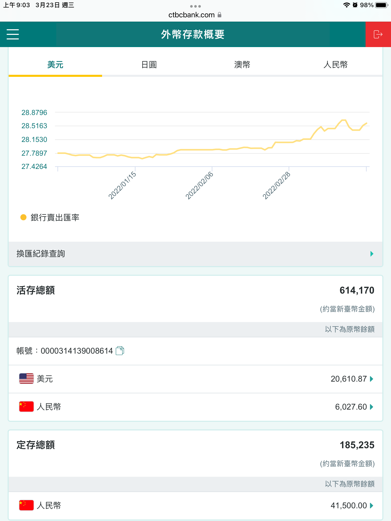Screen dimensions: 391x521
Task: Expand 人民幣 time deposit 41,500.00 arrow
Action: [372, 505]
